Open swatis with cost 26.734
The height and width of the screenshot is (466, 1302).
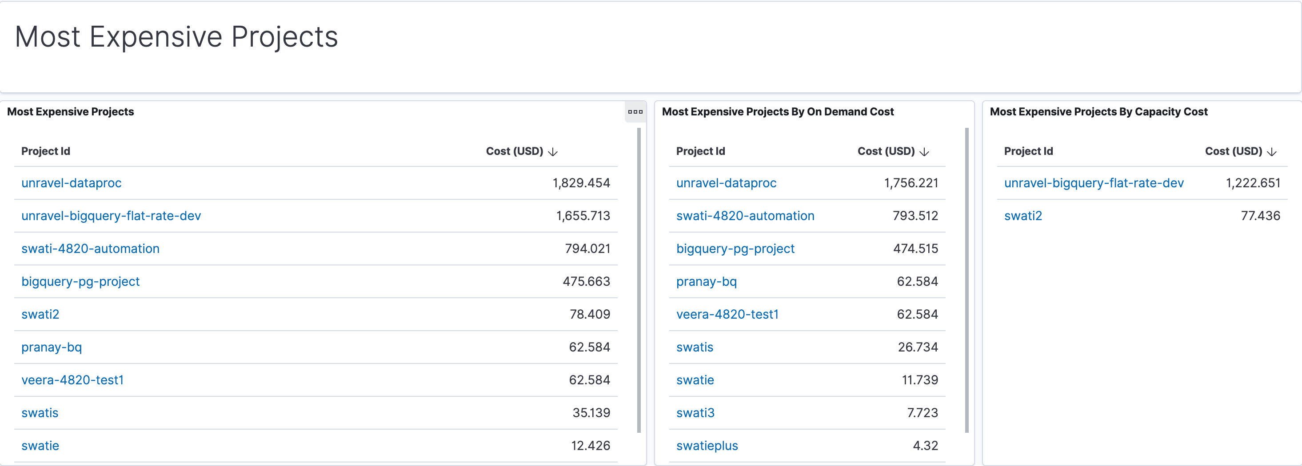695,347
